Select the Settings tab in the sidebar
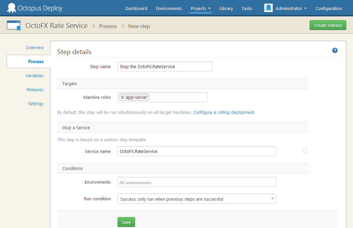The height and width of the screenshot is (228, 353). click(35, 103)
